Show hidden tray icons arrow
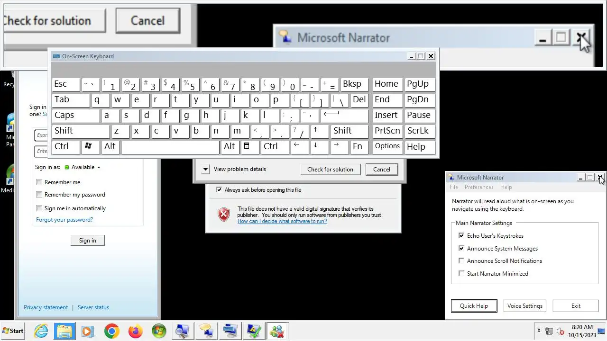Image resolution: width=607 pixels, height=341 pixels. [539, 331]
